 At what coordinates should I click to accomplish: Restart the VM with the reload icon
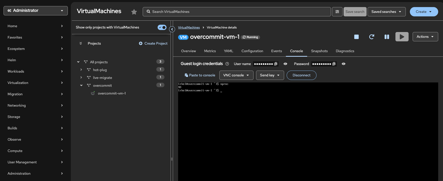[x=371, y=37]
